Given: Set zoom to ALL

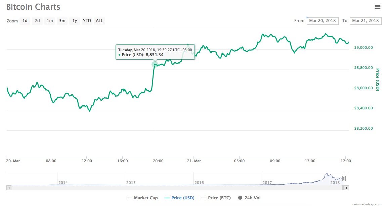Looking at the screenshot, I should (x=99, y=21).
